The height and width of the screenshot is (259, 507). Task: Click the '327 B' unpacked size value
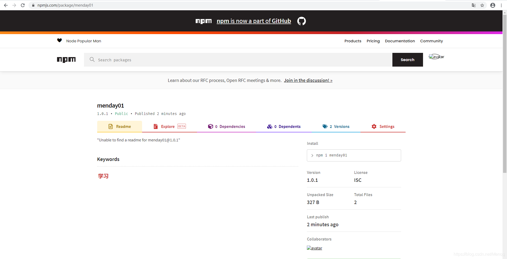tap(313, 202)
